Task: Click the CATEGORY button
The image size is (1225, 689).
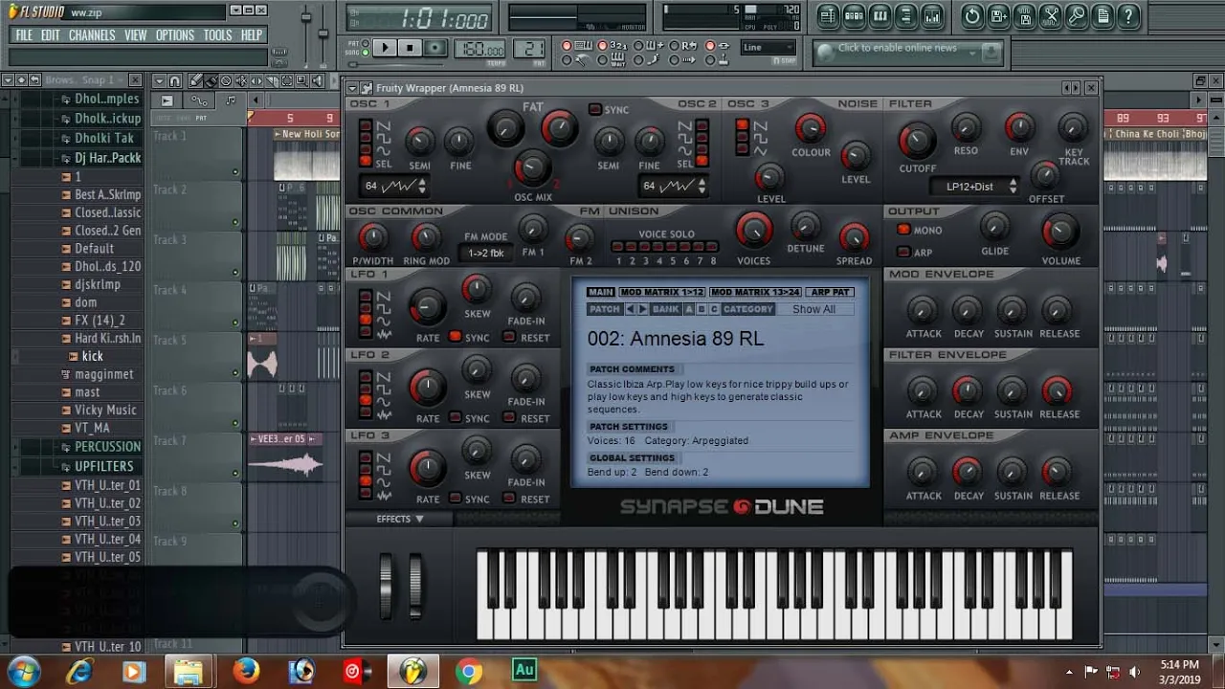Action: point(747,309)
